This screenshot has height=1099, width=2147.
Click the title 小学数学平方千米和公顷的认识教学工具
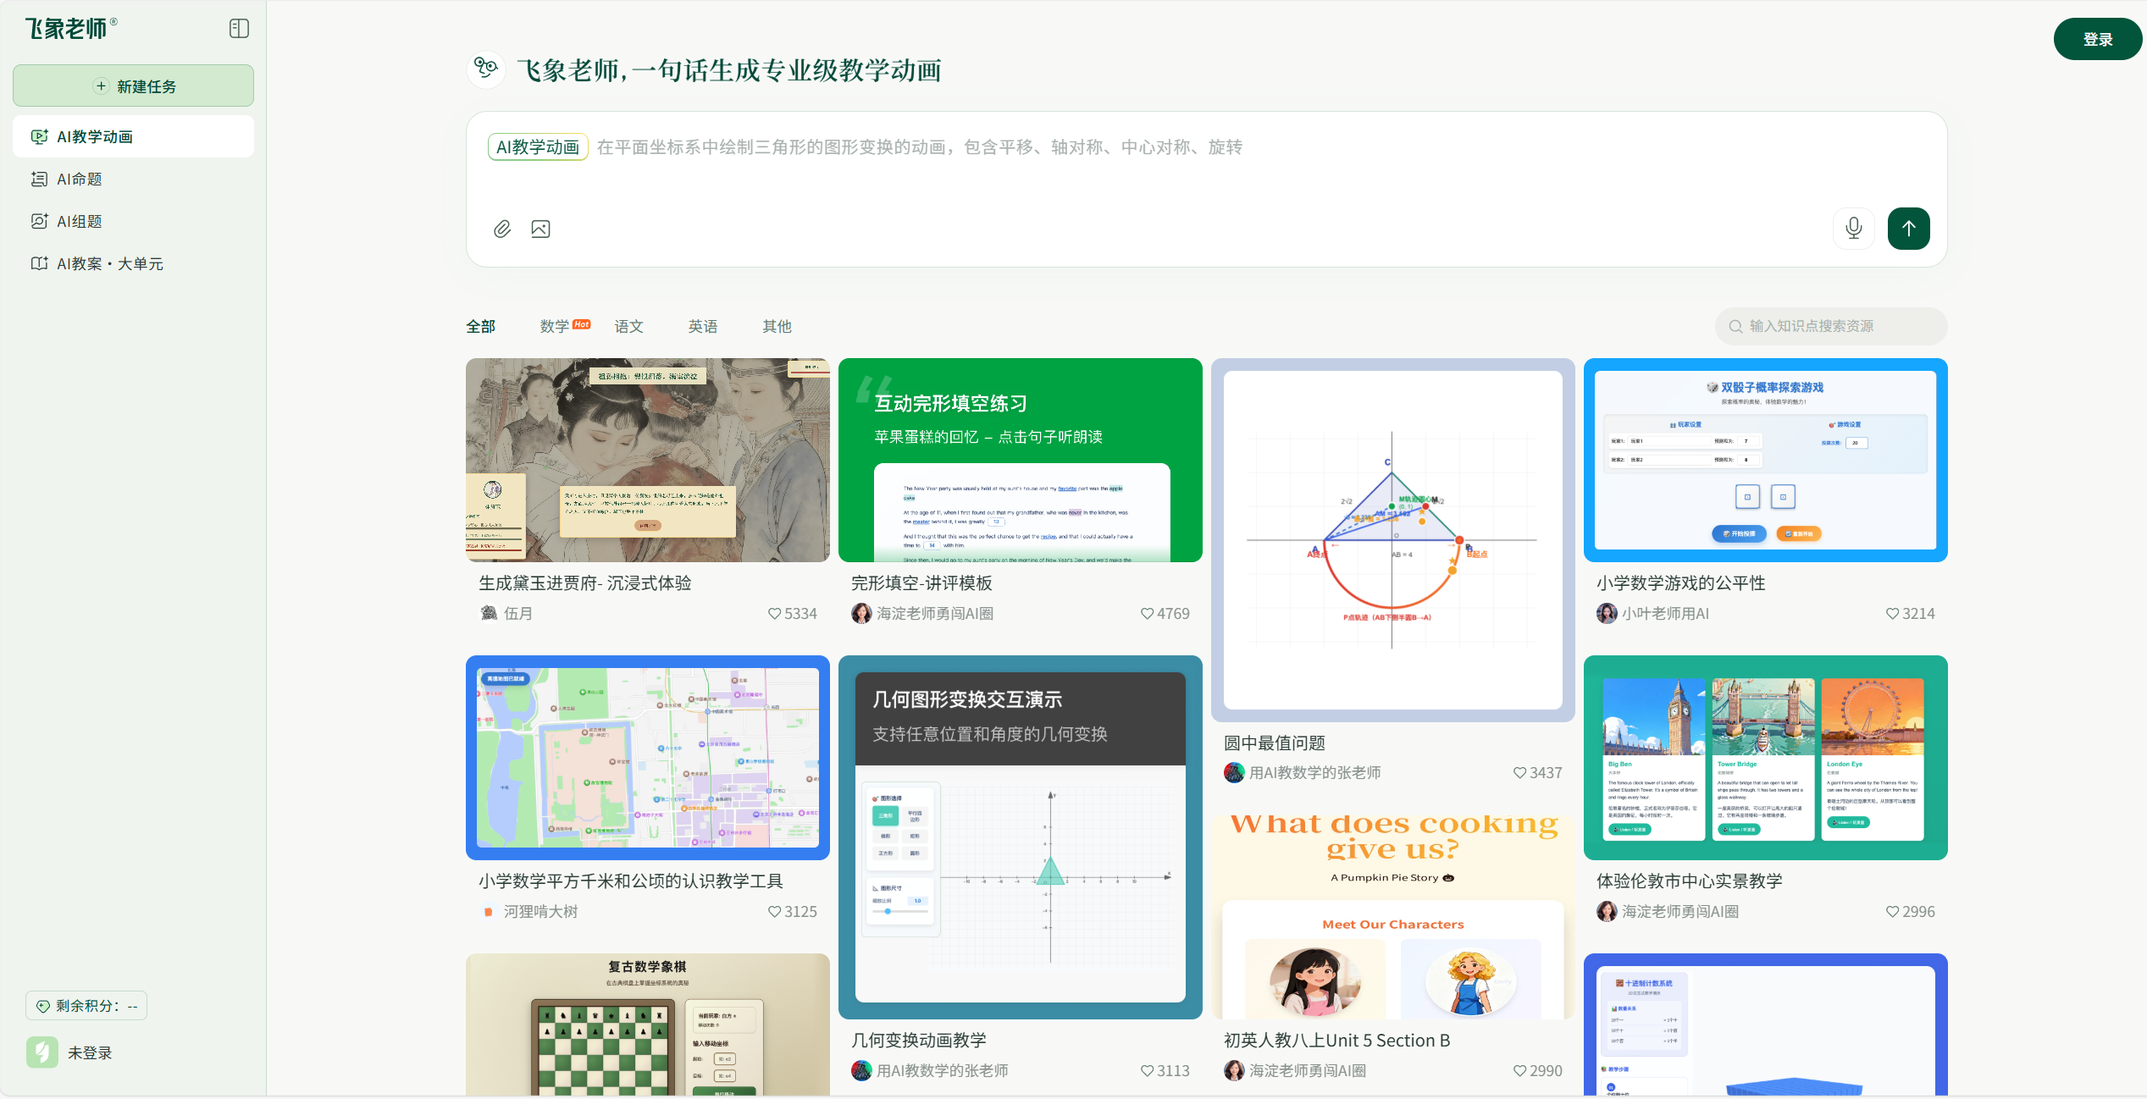tap(631, 881)
